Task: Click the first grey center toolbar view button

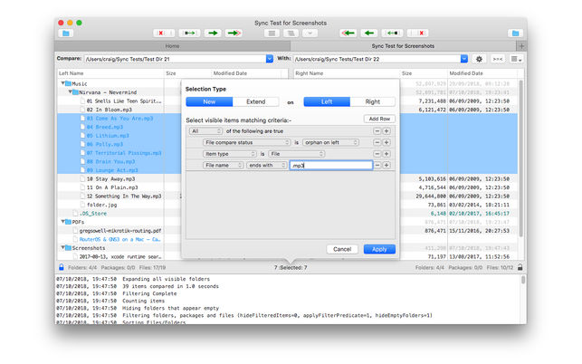Action: [272, 34]
